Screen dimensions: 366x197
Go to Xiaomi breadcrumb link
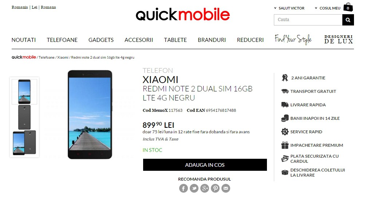click(63, 58)
